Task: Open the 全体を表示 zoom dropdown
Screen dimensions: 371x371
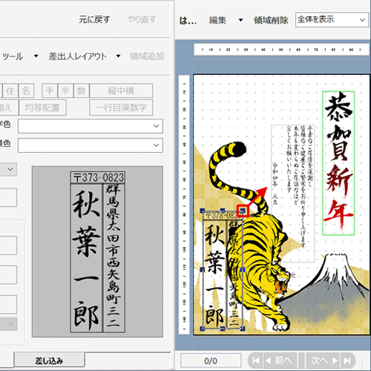Action: click(x=332, y=19)
